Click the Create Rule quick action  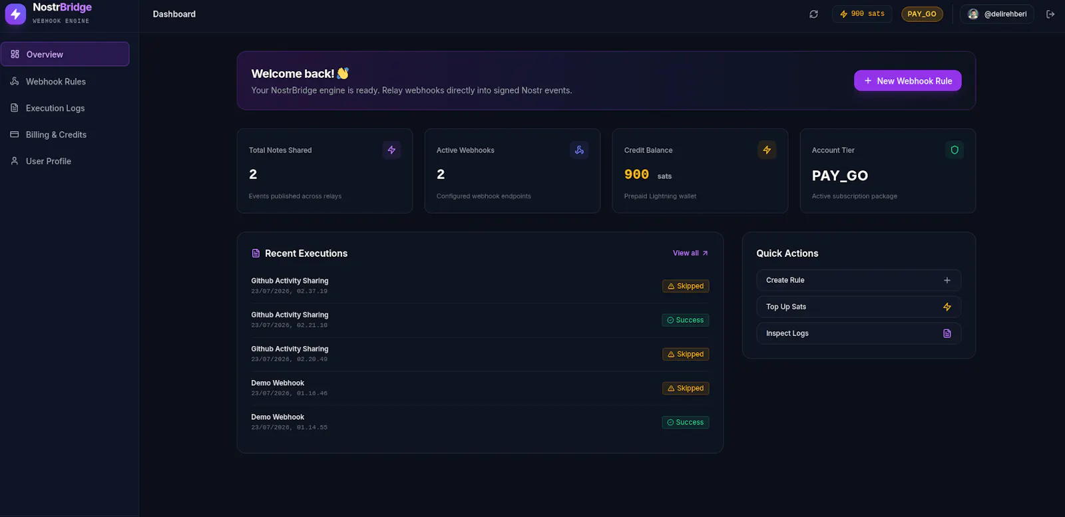[x=859, y=280]
